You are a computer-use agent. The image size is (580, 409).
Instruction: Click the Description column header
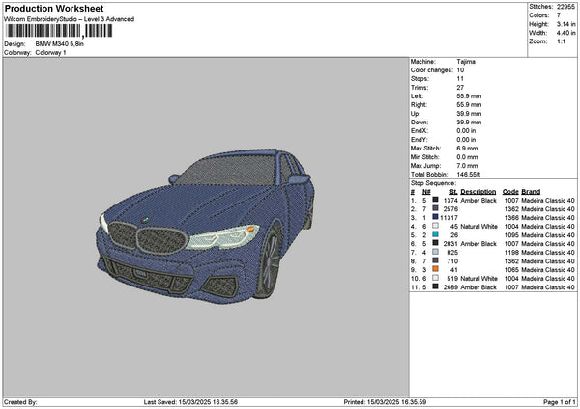pyautogui.click(x=478, y=191)
